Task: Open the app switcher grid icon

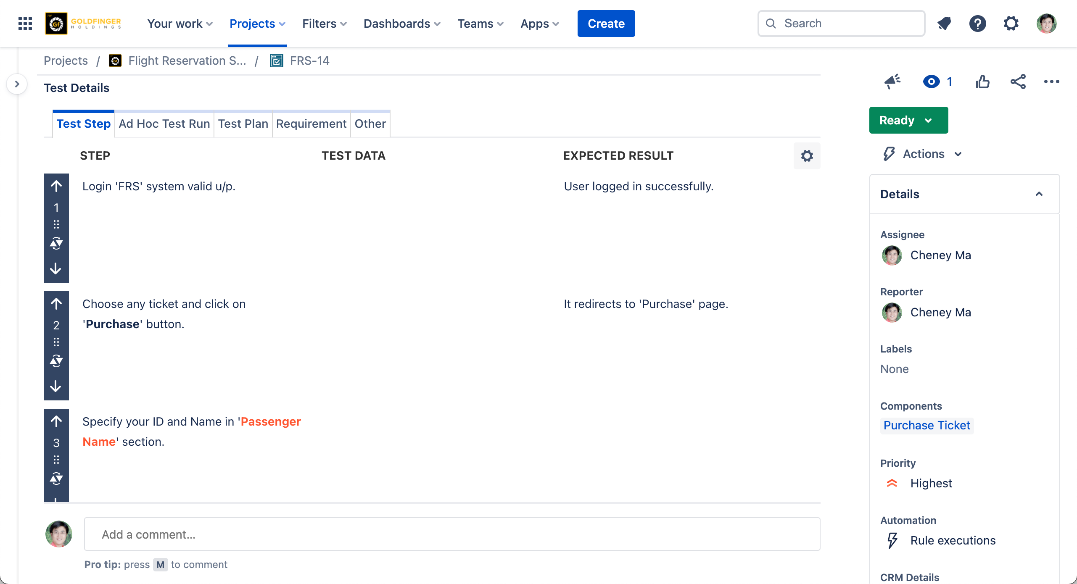Action: (x=25, y=24)
